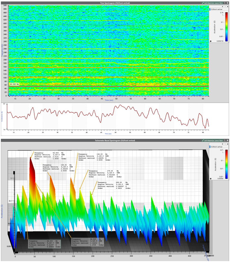The image size is (230, 262).
Task: Click the 52.000 Hz cursor label on the spectrogram
Action: 14,84
